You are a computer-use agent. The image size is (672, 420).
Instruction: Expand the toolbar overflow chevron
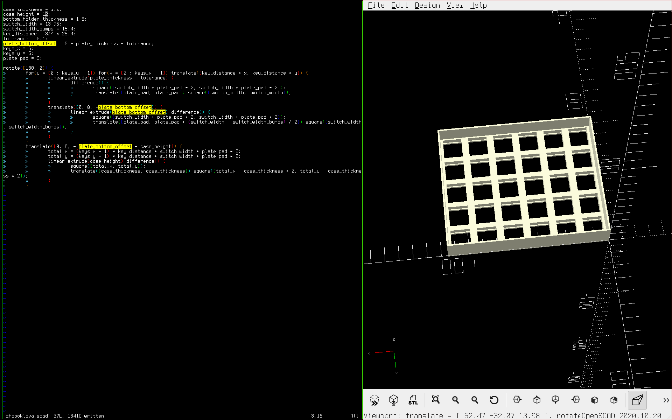click(666, 400)
